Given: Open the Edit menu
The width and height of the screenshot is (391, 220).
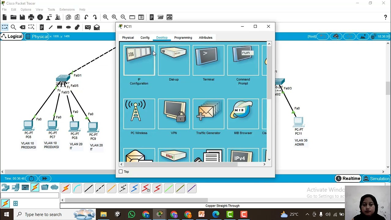Looking at the screenshot, I should pyautogui.click(x=13, y=9).
